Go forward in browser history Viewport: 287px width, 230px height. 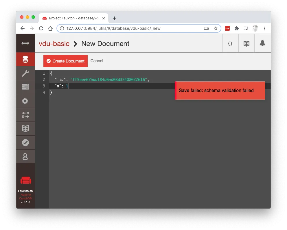point(32,28)
